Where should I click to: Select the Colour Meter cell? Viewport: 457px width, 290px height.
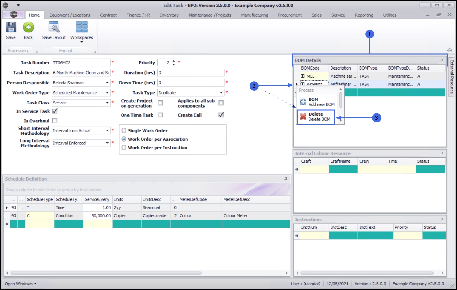pyautogui.click(x=256, y=216)
